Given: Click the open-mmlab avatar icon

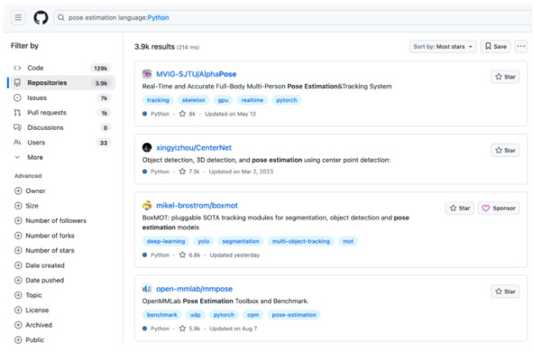Looking at the screenshot, I should click(x=147, y=289).
